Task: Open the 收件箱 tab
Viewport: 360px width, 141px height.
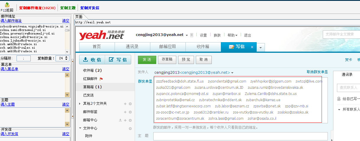Action: click(x=203, y=47)
